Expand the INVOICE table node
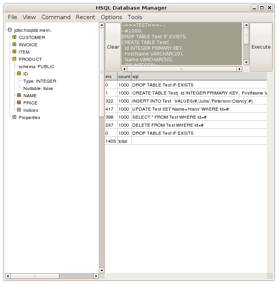Image resolution: width=278 pixels, height=284 pixels. coord(14,44)
